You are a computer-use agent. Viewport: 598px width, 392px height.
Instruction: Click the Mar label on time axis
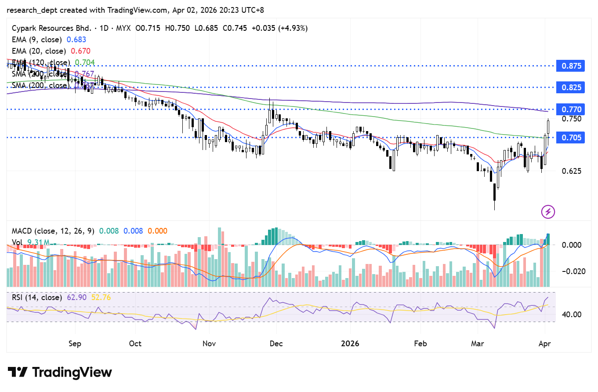pyautogui.click(x=478, y=343)
